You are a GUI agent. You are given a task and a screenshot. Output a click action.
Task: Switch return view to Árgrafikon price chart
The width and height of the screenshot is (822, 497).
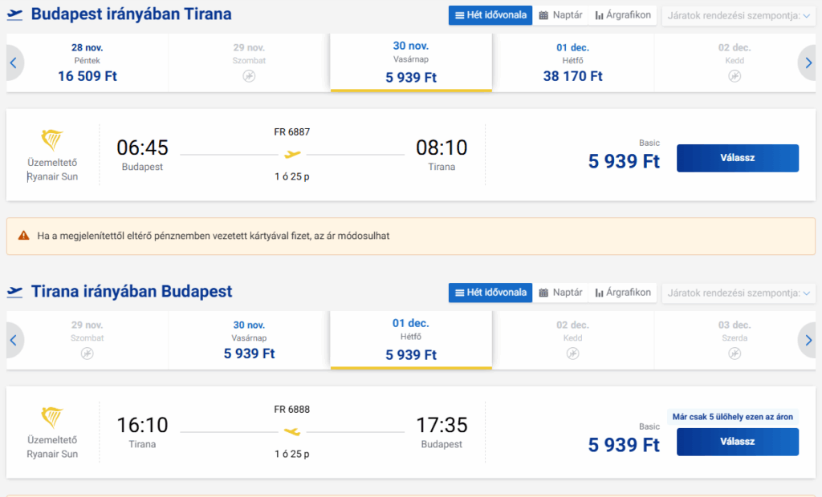point(623,293)
